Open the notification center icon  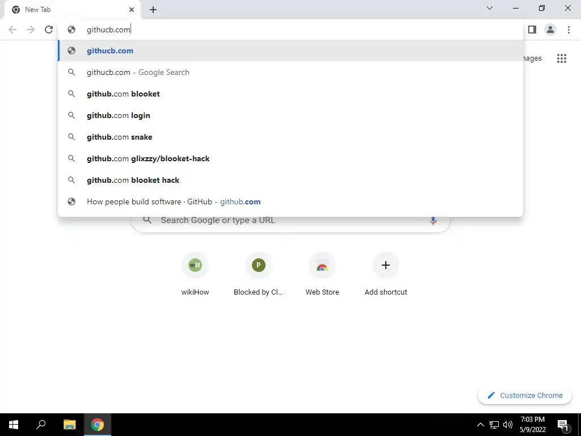pos(563,425)
